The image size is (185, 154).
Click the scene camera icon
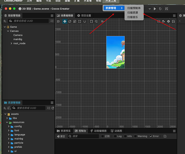(x=163, y=22)
